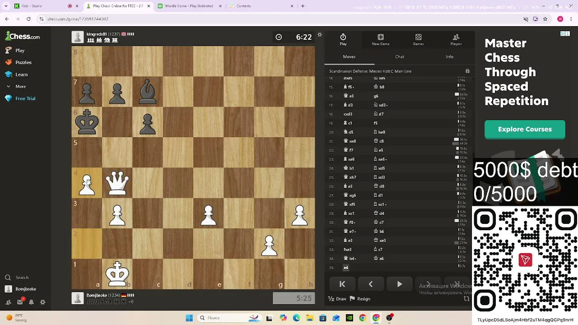Screen dimensions: 578x325
Task: Select the white queen on b4
Action: tap(117, 183)
